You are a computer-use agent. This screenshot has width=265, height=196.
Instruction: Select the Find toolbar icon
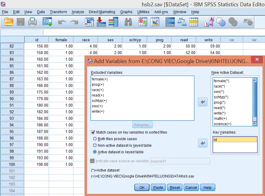point(128,22)
